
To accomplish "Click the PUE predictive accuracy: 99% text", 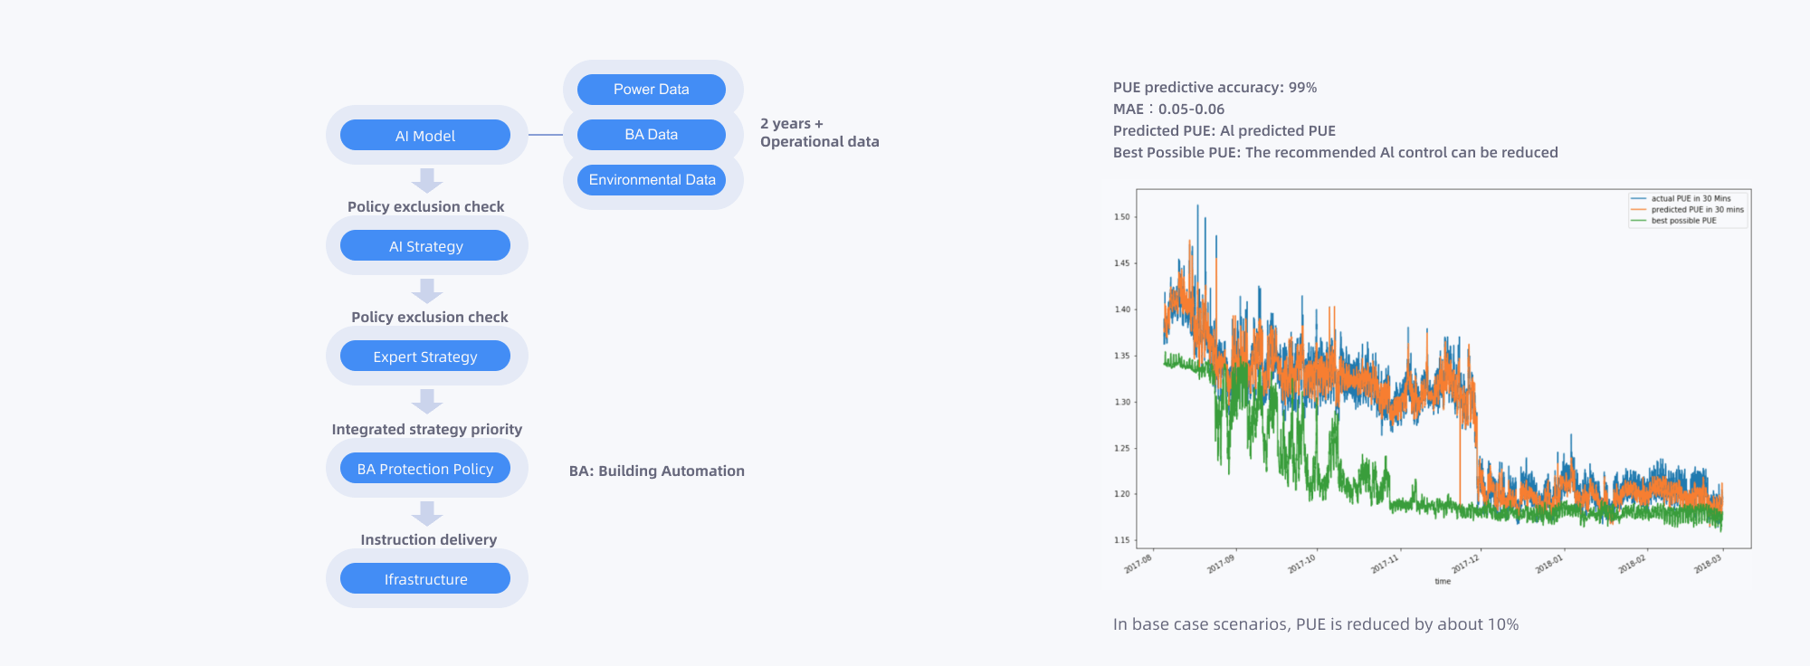I will pyautogui.click(x=1215, y=87).
